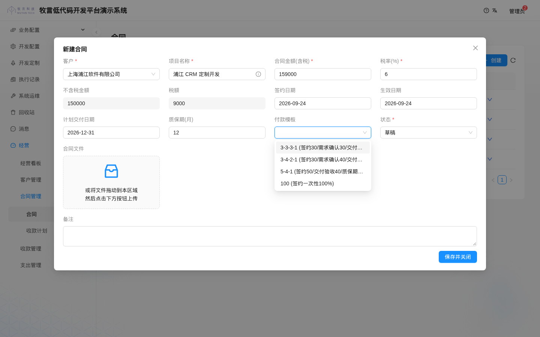Image resolution: width=540 pixels, height=337 pixels.
Task: Open the 状态 dropdown showing 草稿
Action: [429, 133]
